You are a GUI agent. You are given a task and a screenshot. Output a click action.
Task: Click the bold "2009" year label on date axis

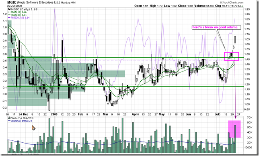(54, 114)
